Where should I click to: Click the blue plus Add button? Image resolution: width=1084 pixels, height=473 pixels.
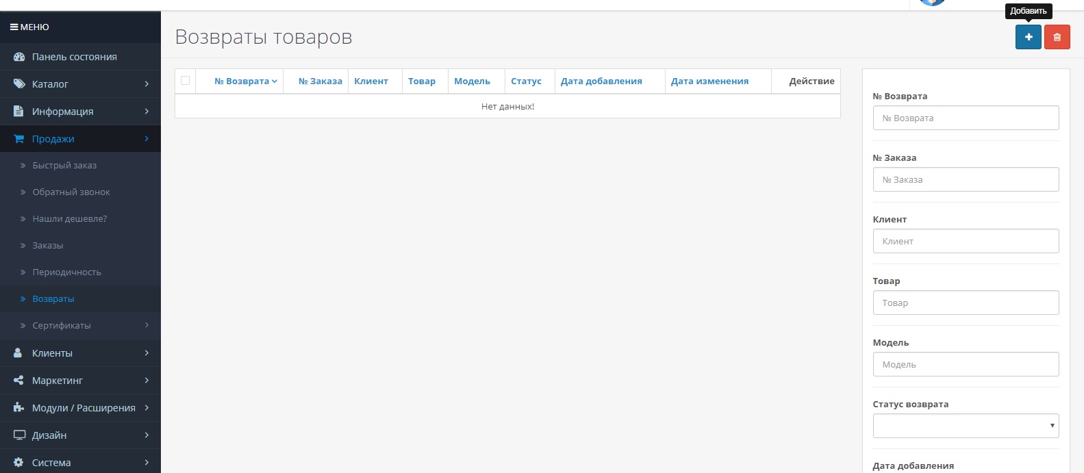tap(1028, 37)
